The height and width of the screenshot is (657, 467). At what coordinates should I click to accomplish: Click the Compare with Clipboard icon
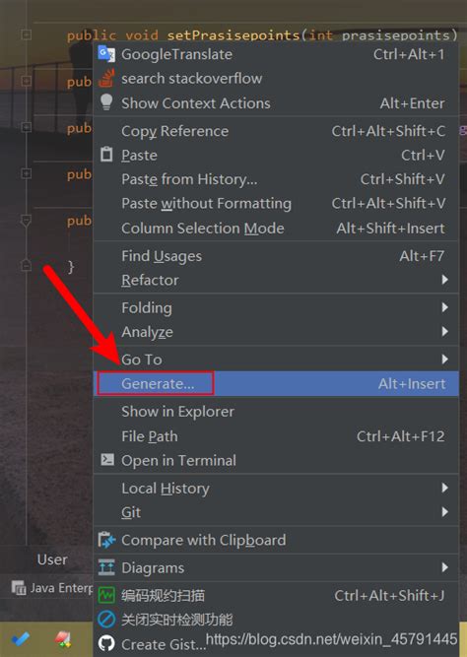(106, 540)
